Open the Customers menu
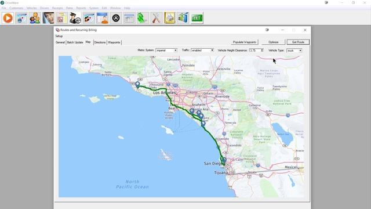The height and width of the screenshot is (209, 371). [x=16, y=8]
